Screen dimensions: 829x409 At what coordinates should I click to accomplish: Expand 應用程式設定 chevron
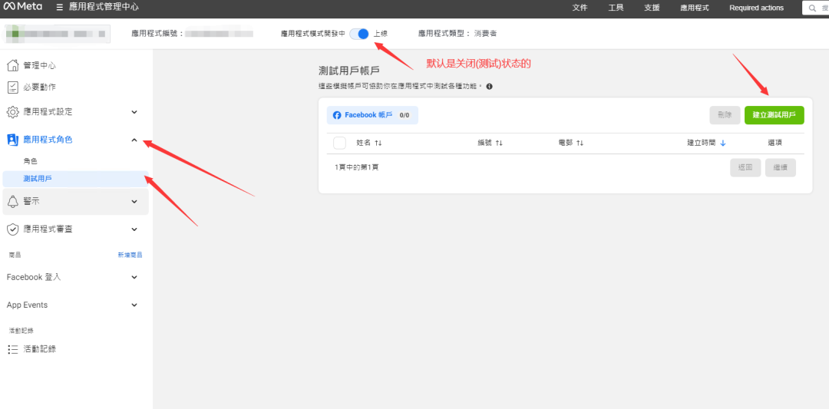(x=134, y=112)
